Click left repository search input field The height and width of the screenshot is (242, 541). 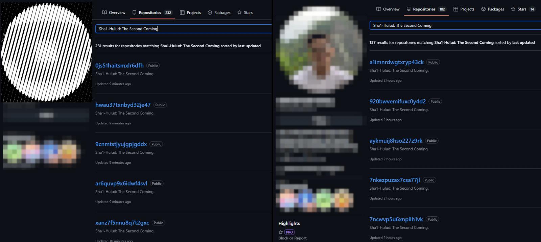[183, 29]
